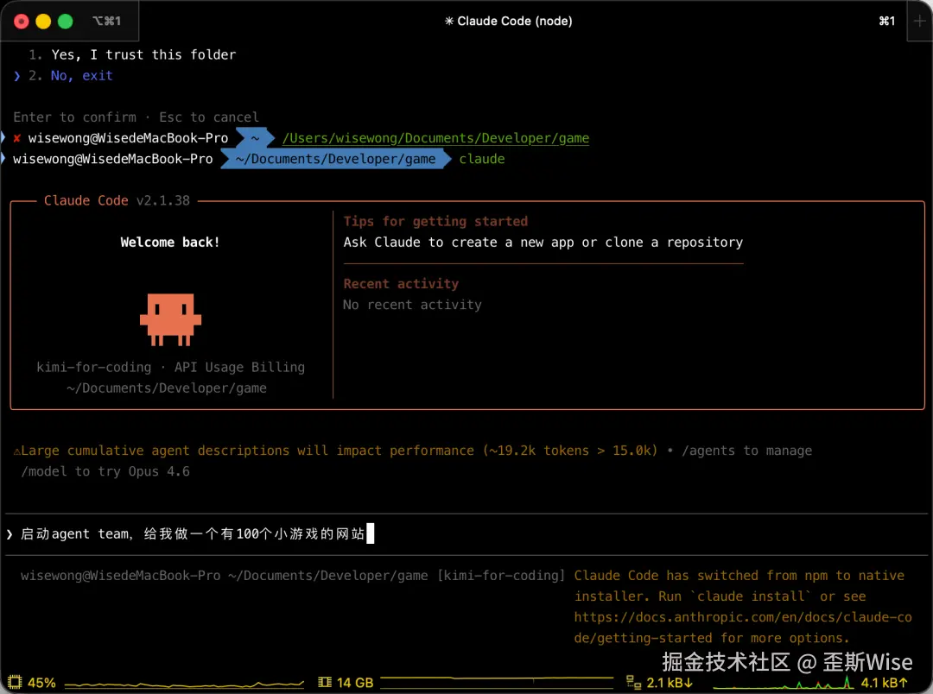This screenshot has height=694, width=933.
Task: Click the memory icon beside 14 GB
Action: (x=324, y=682)
